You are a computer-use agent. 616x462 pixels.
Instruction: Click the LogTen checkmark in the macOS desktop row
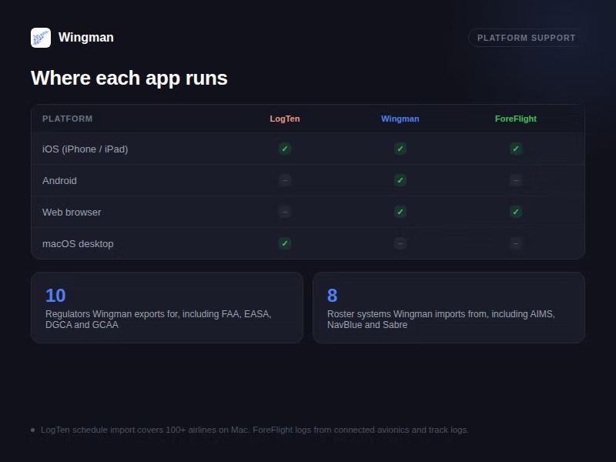285,243
